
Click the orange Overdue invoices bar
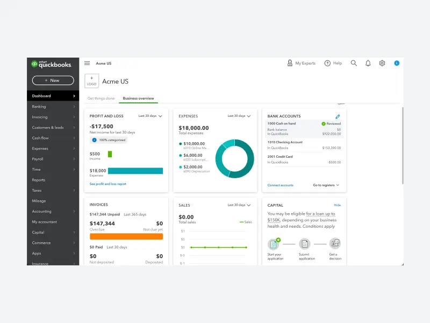pos(126,236)
